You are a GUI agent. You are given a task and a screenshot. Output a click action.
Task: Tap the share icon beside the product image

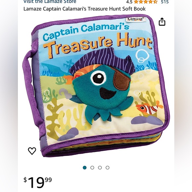tap(162, 22)
